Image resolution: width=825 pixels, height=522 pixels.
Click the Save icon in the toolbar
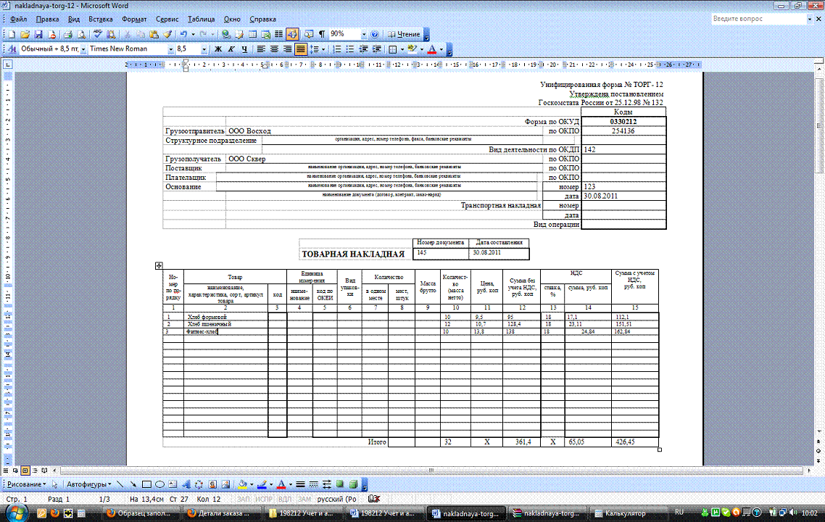[x=38, y=34]
